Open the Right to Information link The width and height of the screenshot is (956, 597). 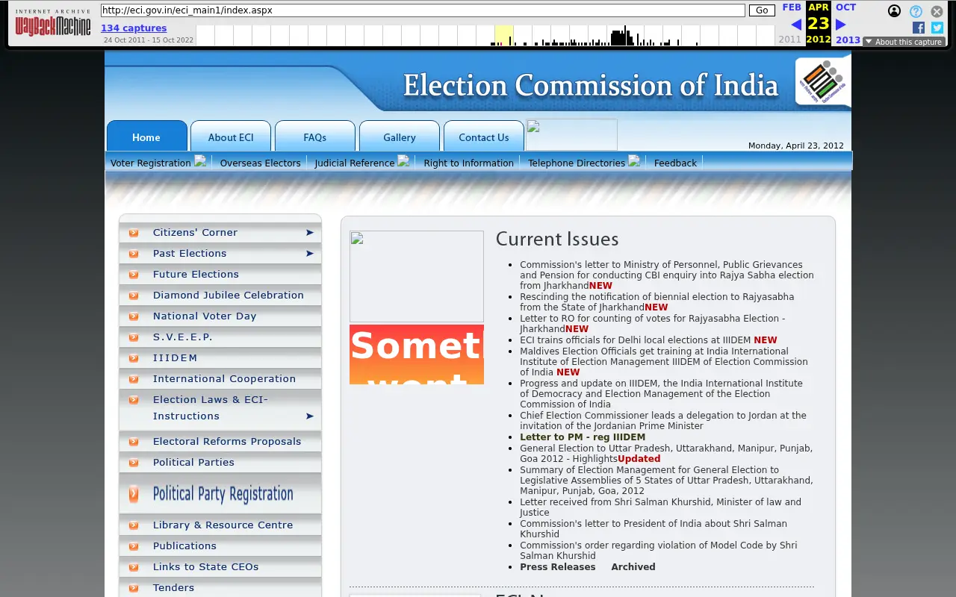[468, 163]
